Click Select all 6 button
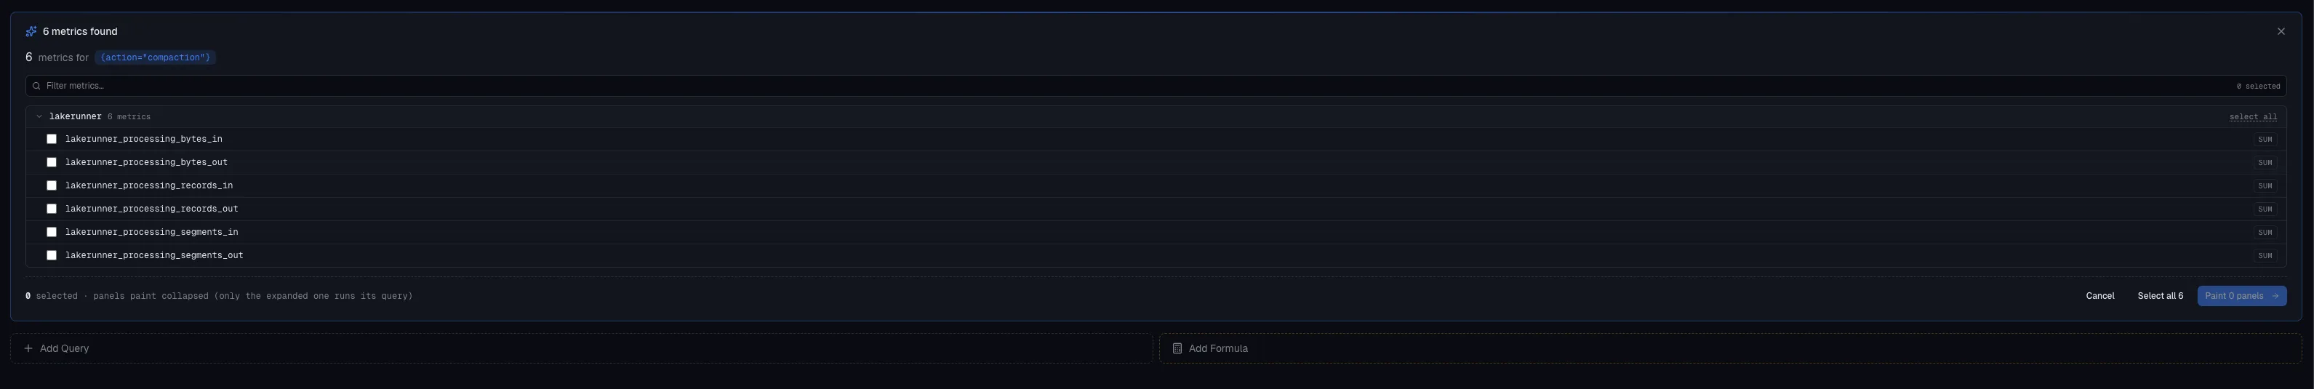Screen dimensions: 2314x389 [x=2160, y=297]
